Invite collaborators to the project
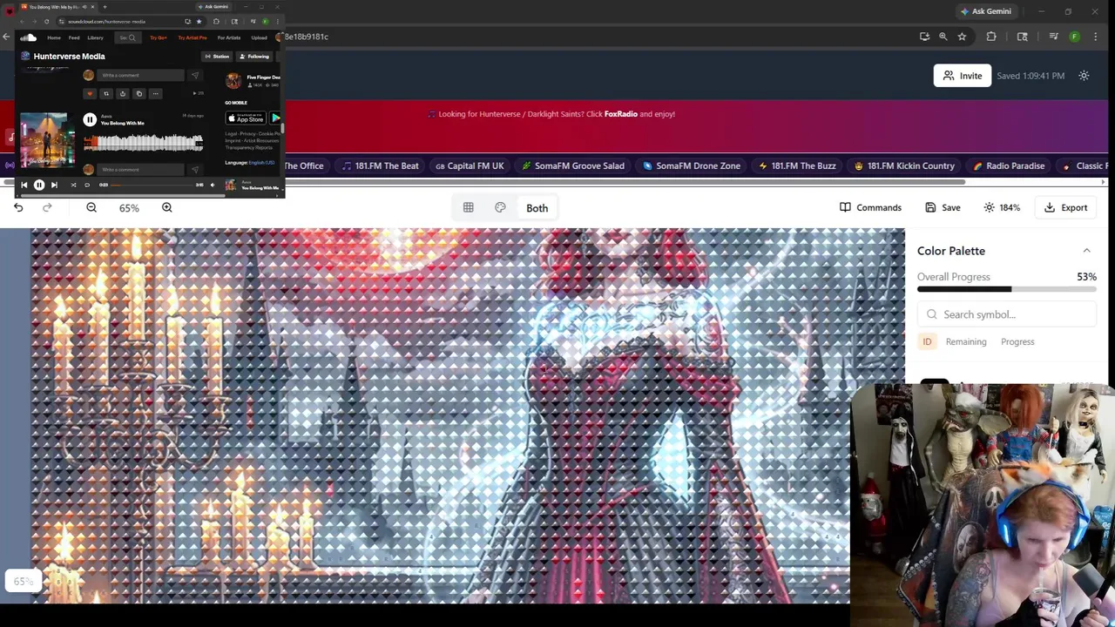Screen dimensions: 1115x627 click(x=962, y=76)
